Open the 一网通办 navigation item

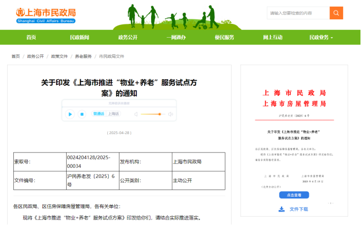(176, 37)
